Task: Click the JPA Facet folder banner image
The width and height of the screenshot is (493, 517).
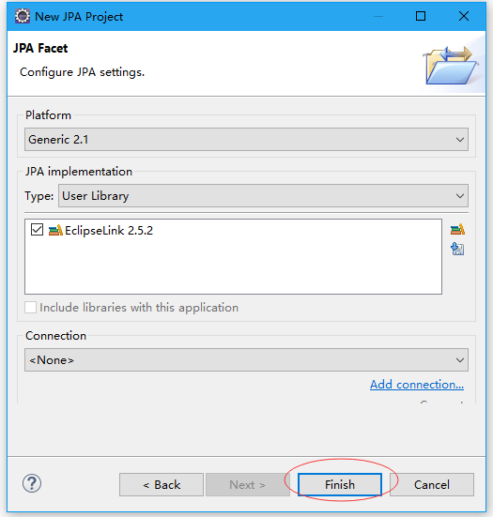Action: point(451,65)
